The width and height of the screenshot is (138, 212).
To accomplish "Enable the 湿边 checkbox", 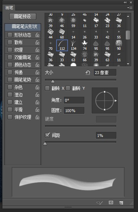I will tap(10, 95).
